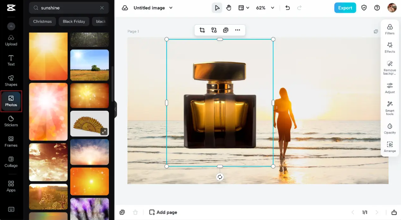
Task: Select the partially visible black tag
Action: pyautogui.click(x=100, y=21)
